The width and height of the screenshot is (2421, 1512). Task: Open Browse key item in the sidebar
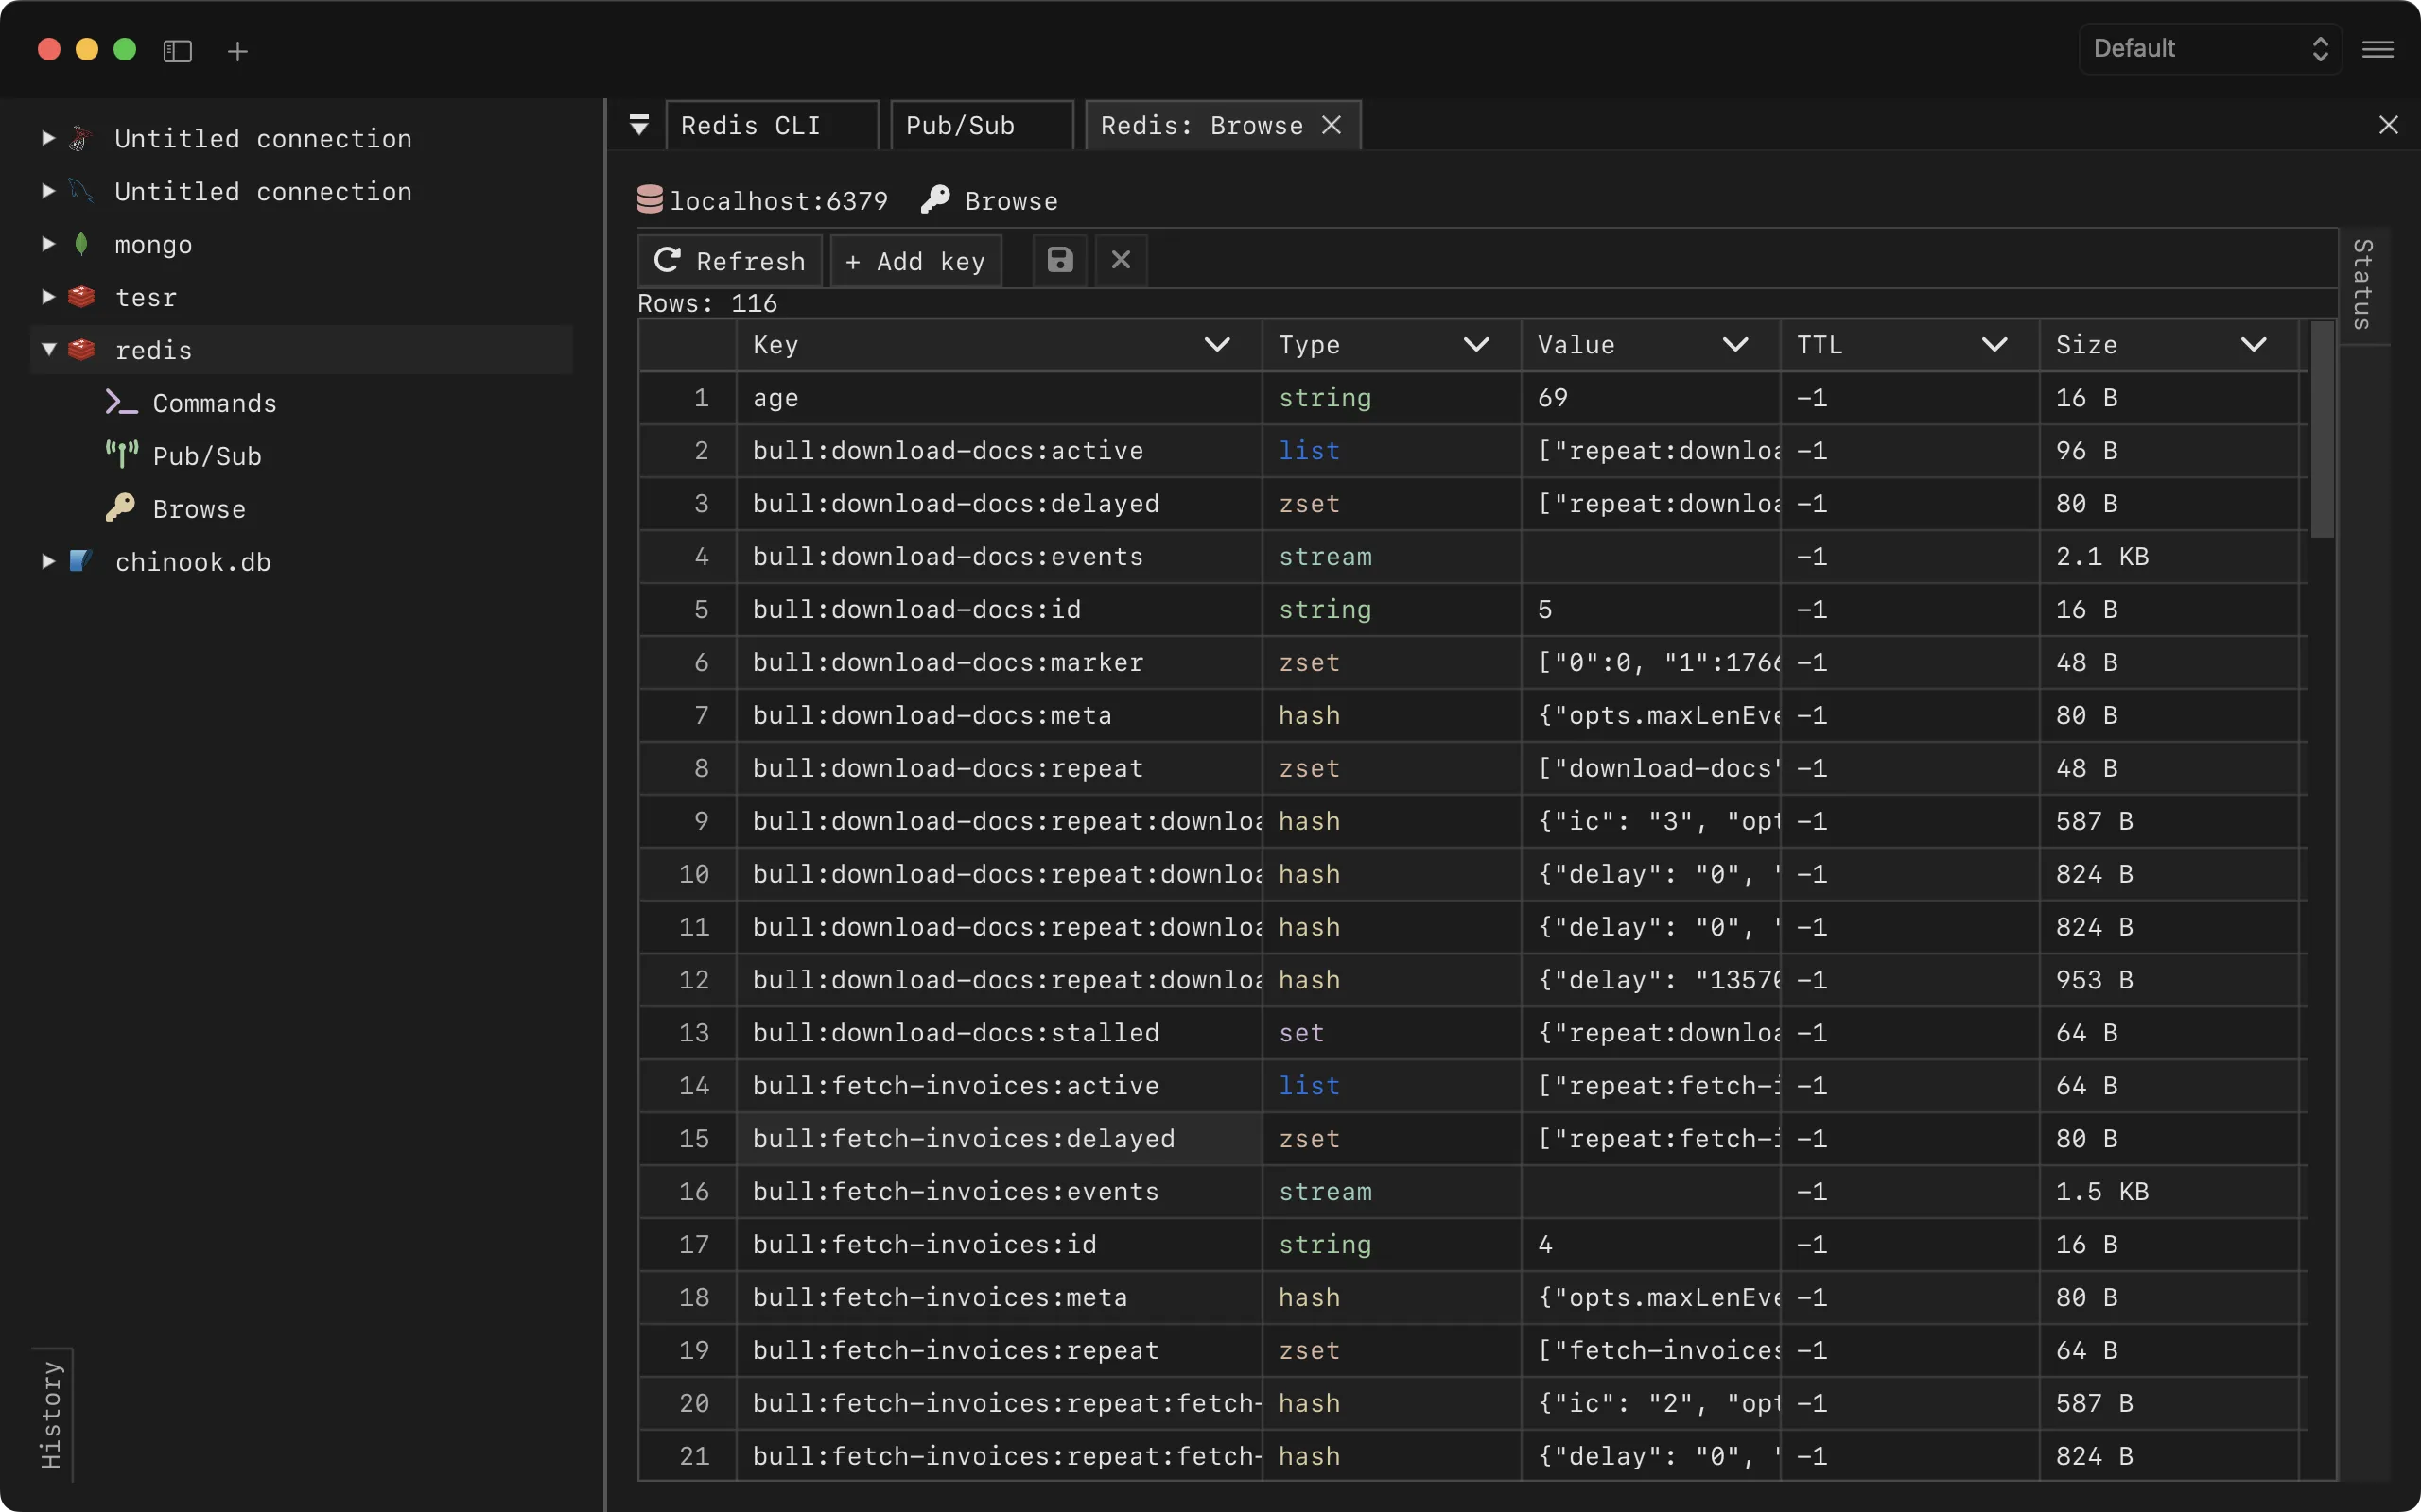click(198, 509)
